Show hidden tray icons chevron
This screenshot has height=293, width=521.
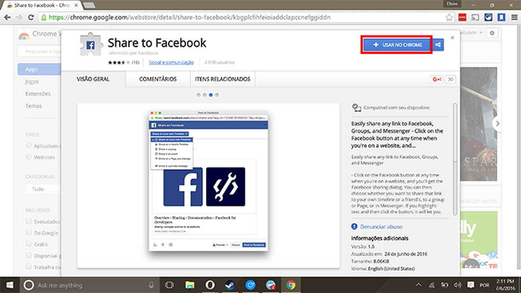tap(419, 285)
